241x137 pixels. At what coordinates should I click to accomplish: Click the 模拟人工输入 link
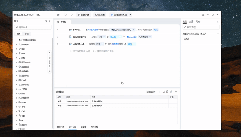click(x=132, y=37)
